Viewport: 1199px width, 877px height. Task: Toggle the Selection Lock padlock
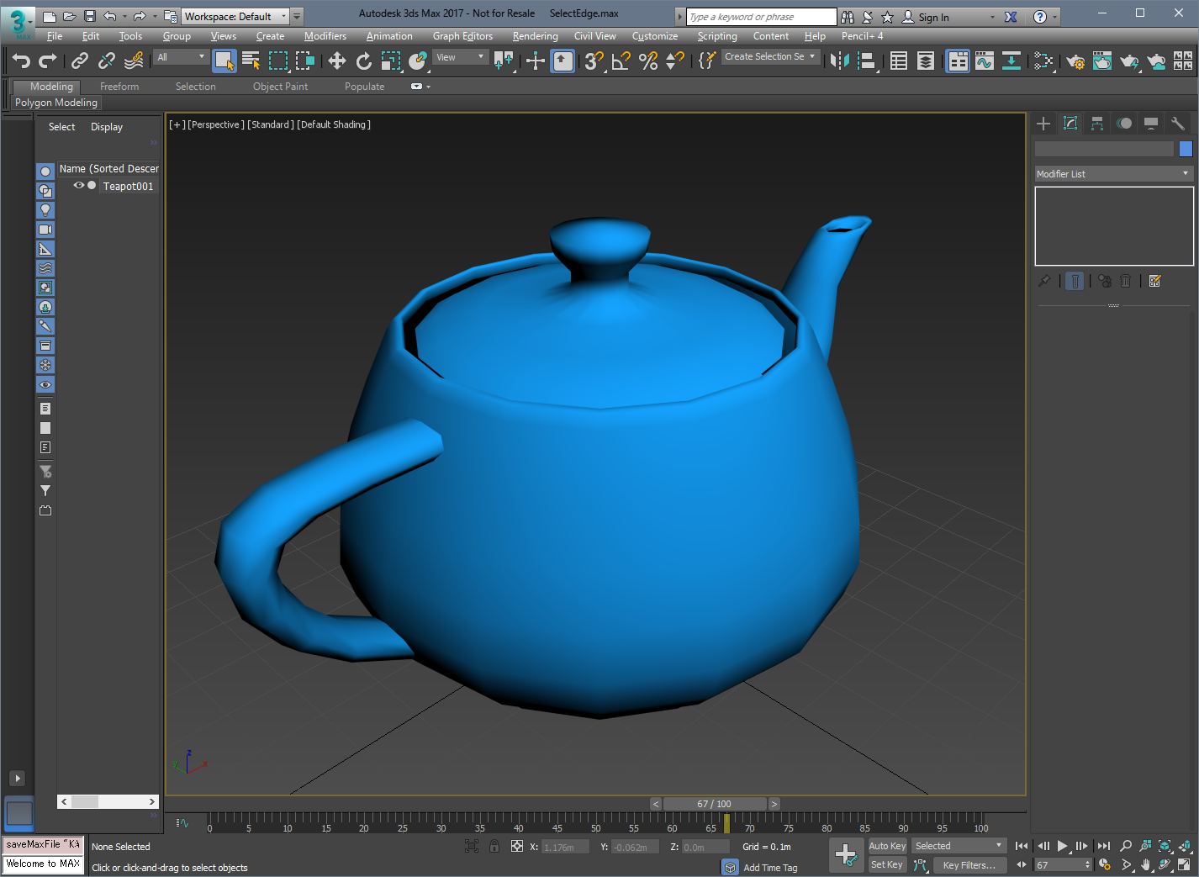point(494,847)
